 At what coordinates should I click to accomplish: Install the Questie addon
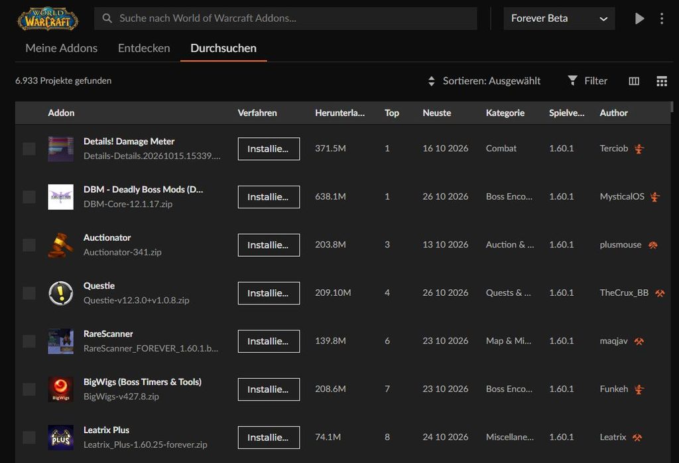tap(269, 293)
